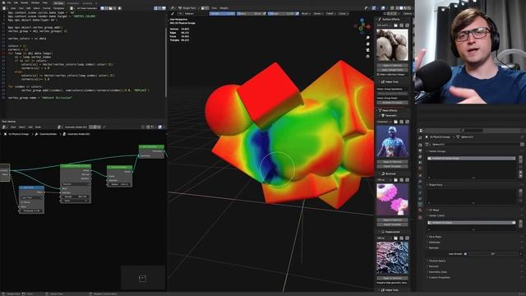The image size is (526, 296).
Task: Switch to the Compositor workspace tab
Action: (x=72, y=3)
